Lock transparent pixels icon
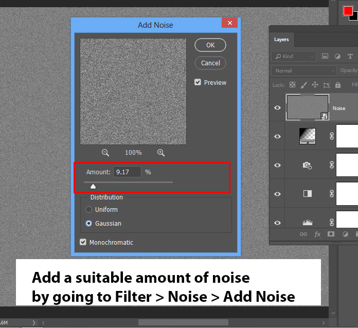The height and width of the screenshot is (328, 358). (292, 85)
